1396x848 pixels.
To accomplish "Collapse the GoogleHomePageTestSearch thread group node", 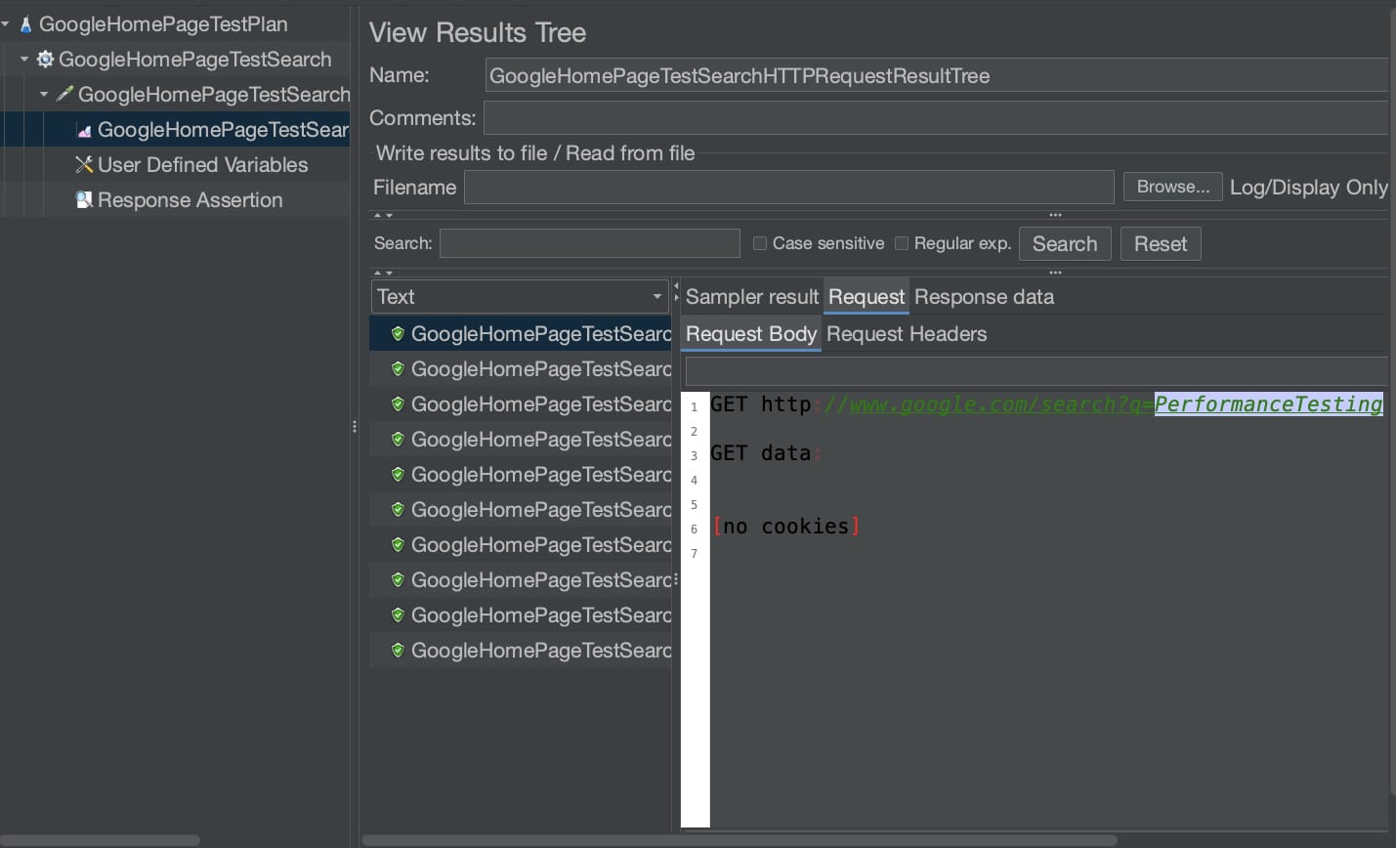I will pyautogui.click(x=24, y=59).
